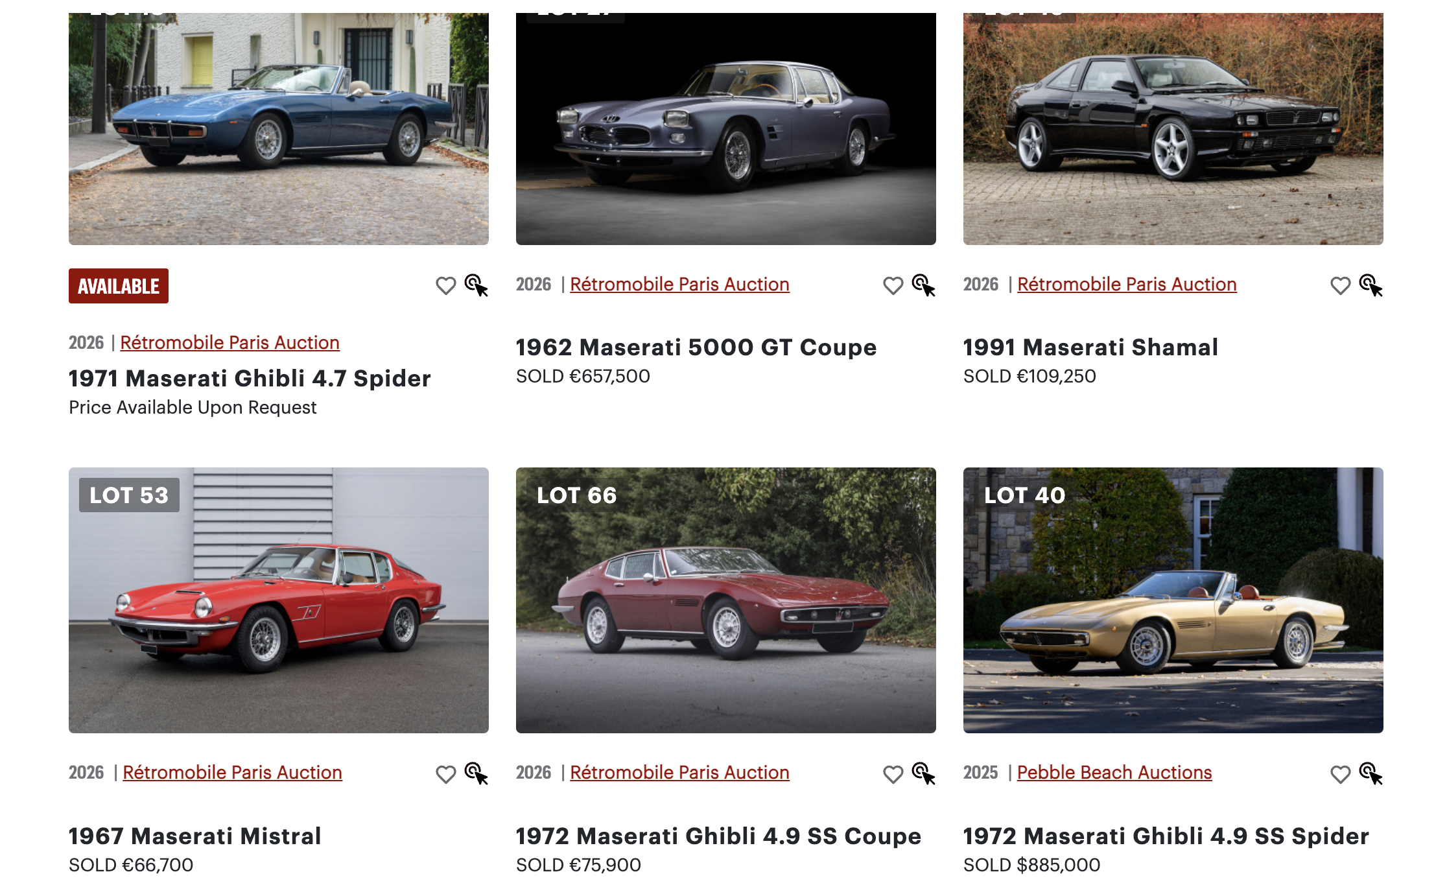Viewport: 1447px width, 896px height.
Task: Click magnifier cursor icon for Ghibli SS Coupe
Action: pyautogui.click(x=924, y=774)
